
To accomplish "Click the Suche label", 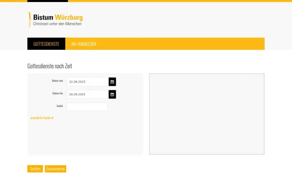I will [59, 106].
